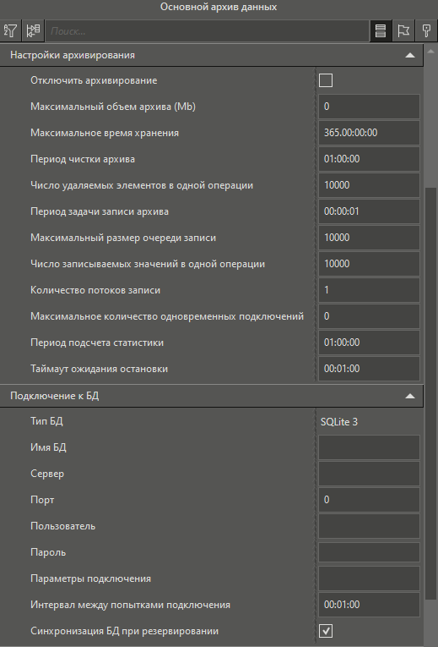Collapse the Подключение к БД section
The image size is (438, 647).
410,396
